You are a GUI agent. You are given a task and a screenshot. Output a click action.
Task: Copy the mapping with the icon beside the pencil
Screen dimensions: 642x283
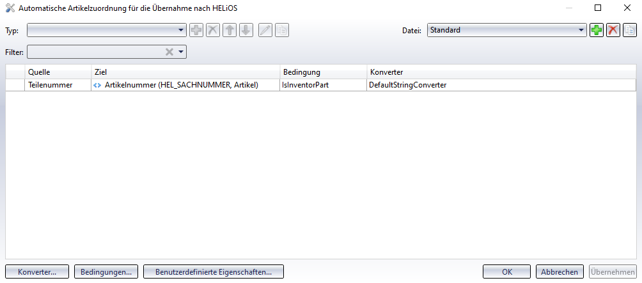(x=282, y=30)
